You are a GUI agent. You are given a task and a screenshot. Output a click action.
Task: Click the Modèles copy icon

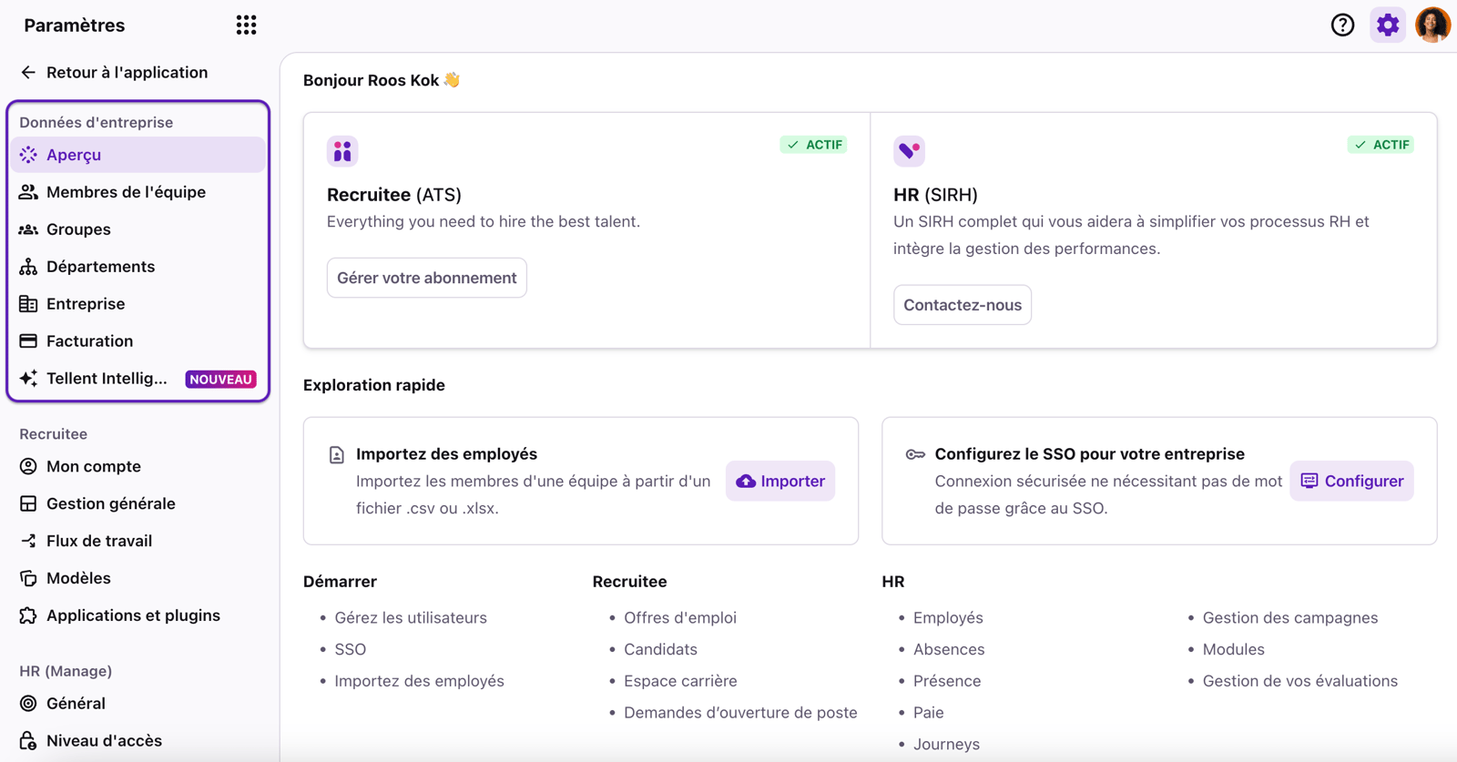point(28,578)
